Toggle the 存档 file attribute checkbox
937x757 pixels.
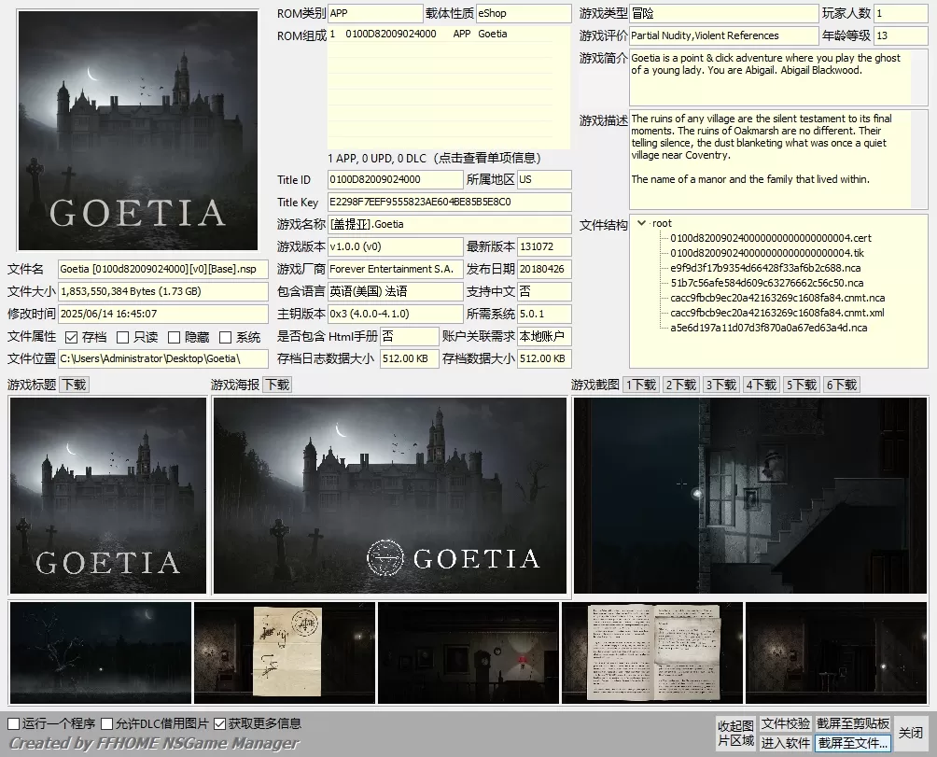pos(72,337)
